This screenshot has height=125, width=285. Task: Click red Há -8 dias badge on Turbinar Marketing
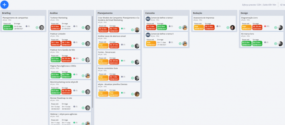coord(56,27)
